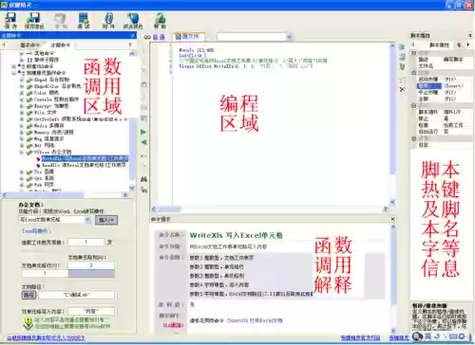
Task: Switch to the 基本命令 tab
Action: 29,45
